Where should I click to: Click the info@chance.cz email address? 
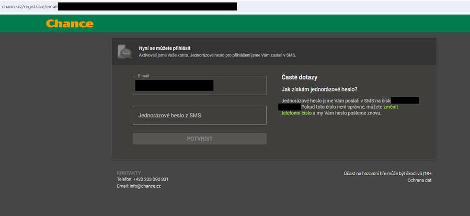pos(145,186)
